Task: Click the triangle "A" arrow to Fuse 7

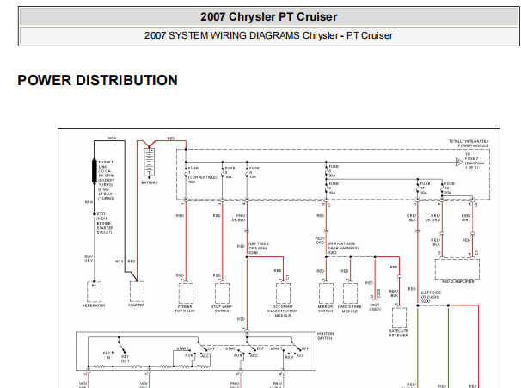Action: point(459,163)
